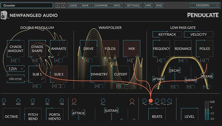Go to previous preset arrow
Screen dimensions: 222x126
click(57, 5)
